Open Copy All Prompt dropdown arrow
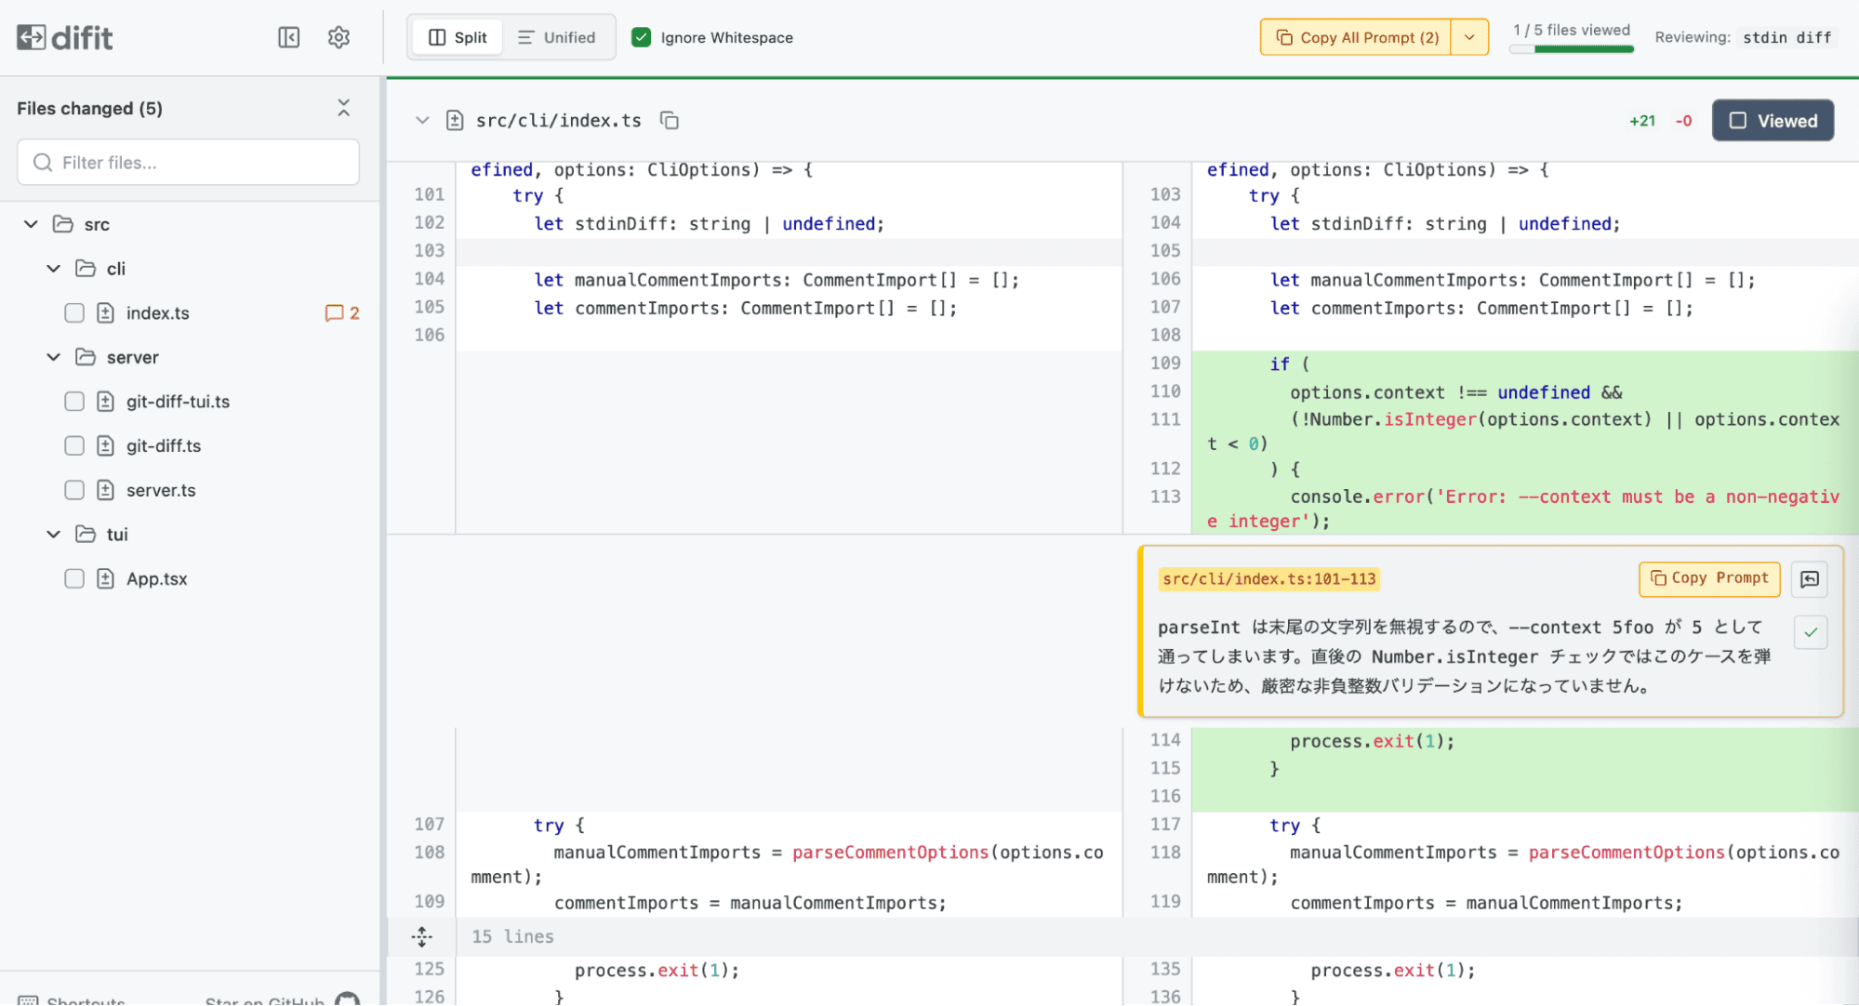Image resolution: width=1859 pixels, height=1006 pixels. click(1469, 37)
